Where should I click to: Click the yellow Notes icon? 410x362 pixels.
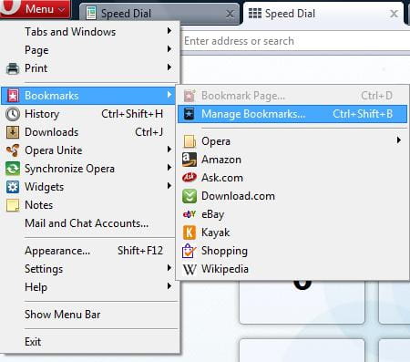tap(13, 205)
